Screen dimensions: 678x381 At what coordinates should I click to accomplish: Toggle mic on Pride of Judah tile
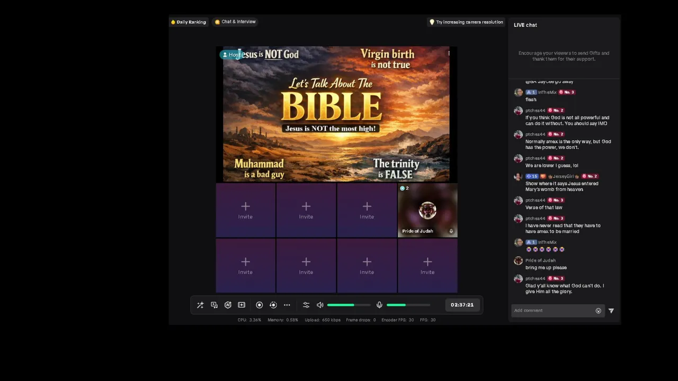(451, 231)
